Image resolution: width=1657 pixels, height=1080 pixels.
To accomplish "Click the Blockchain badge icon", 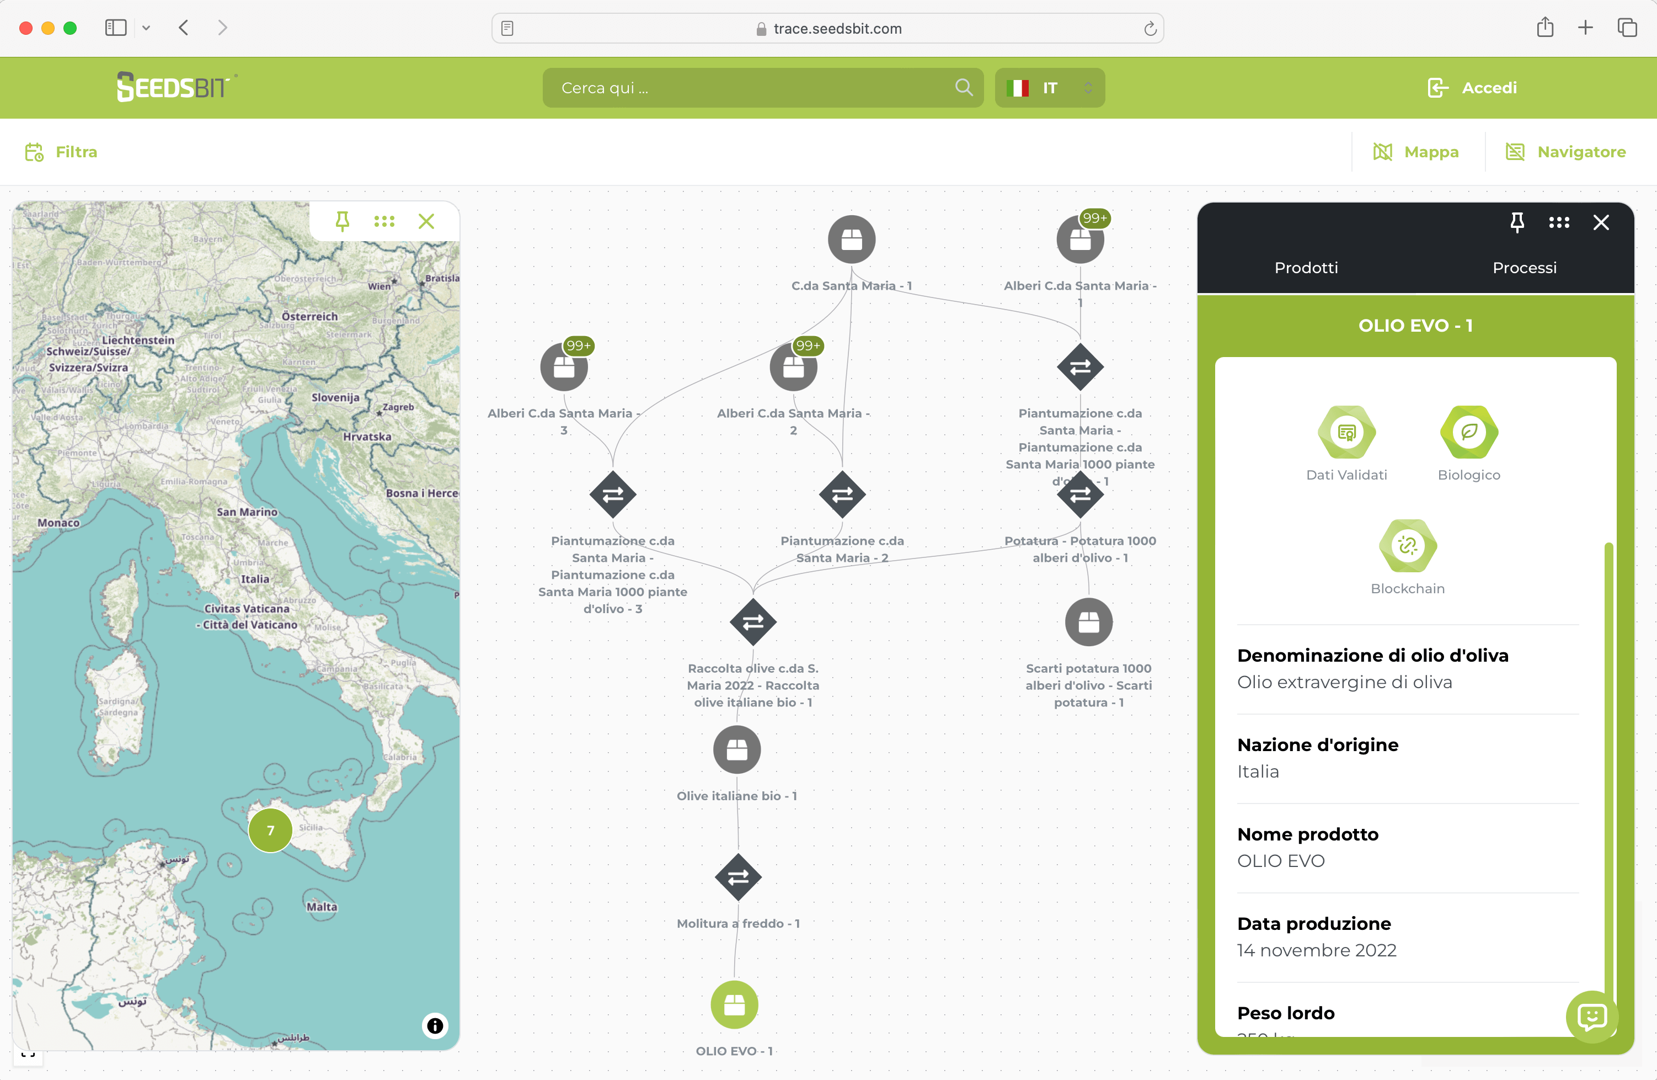I will [x=1408, y=546].
